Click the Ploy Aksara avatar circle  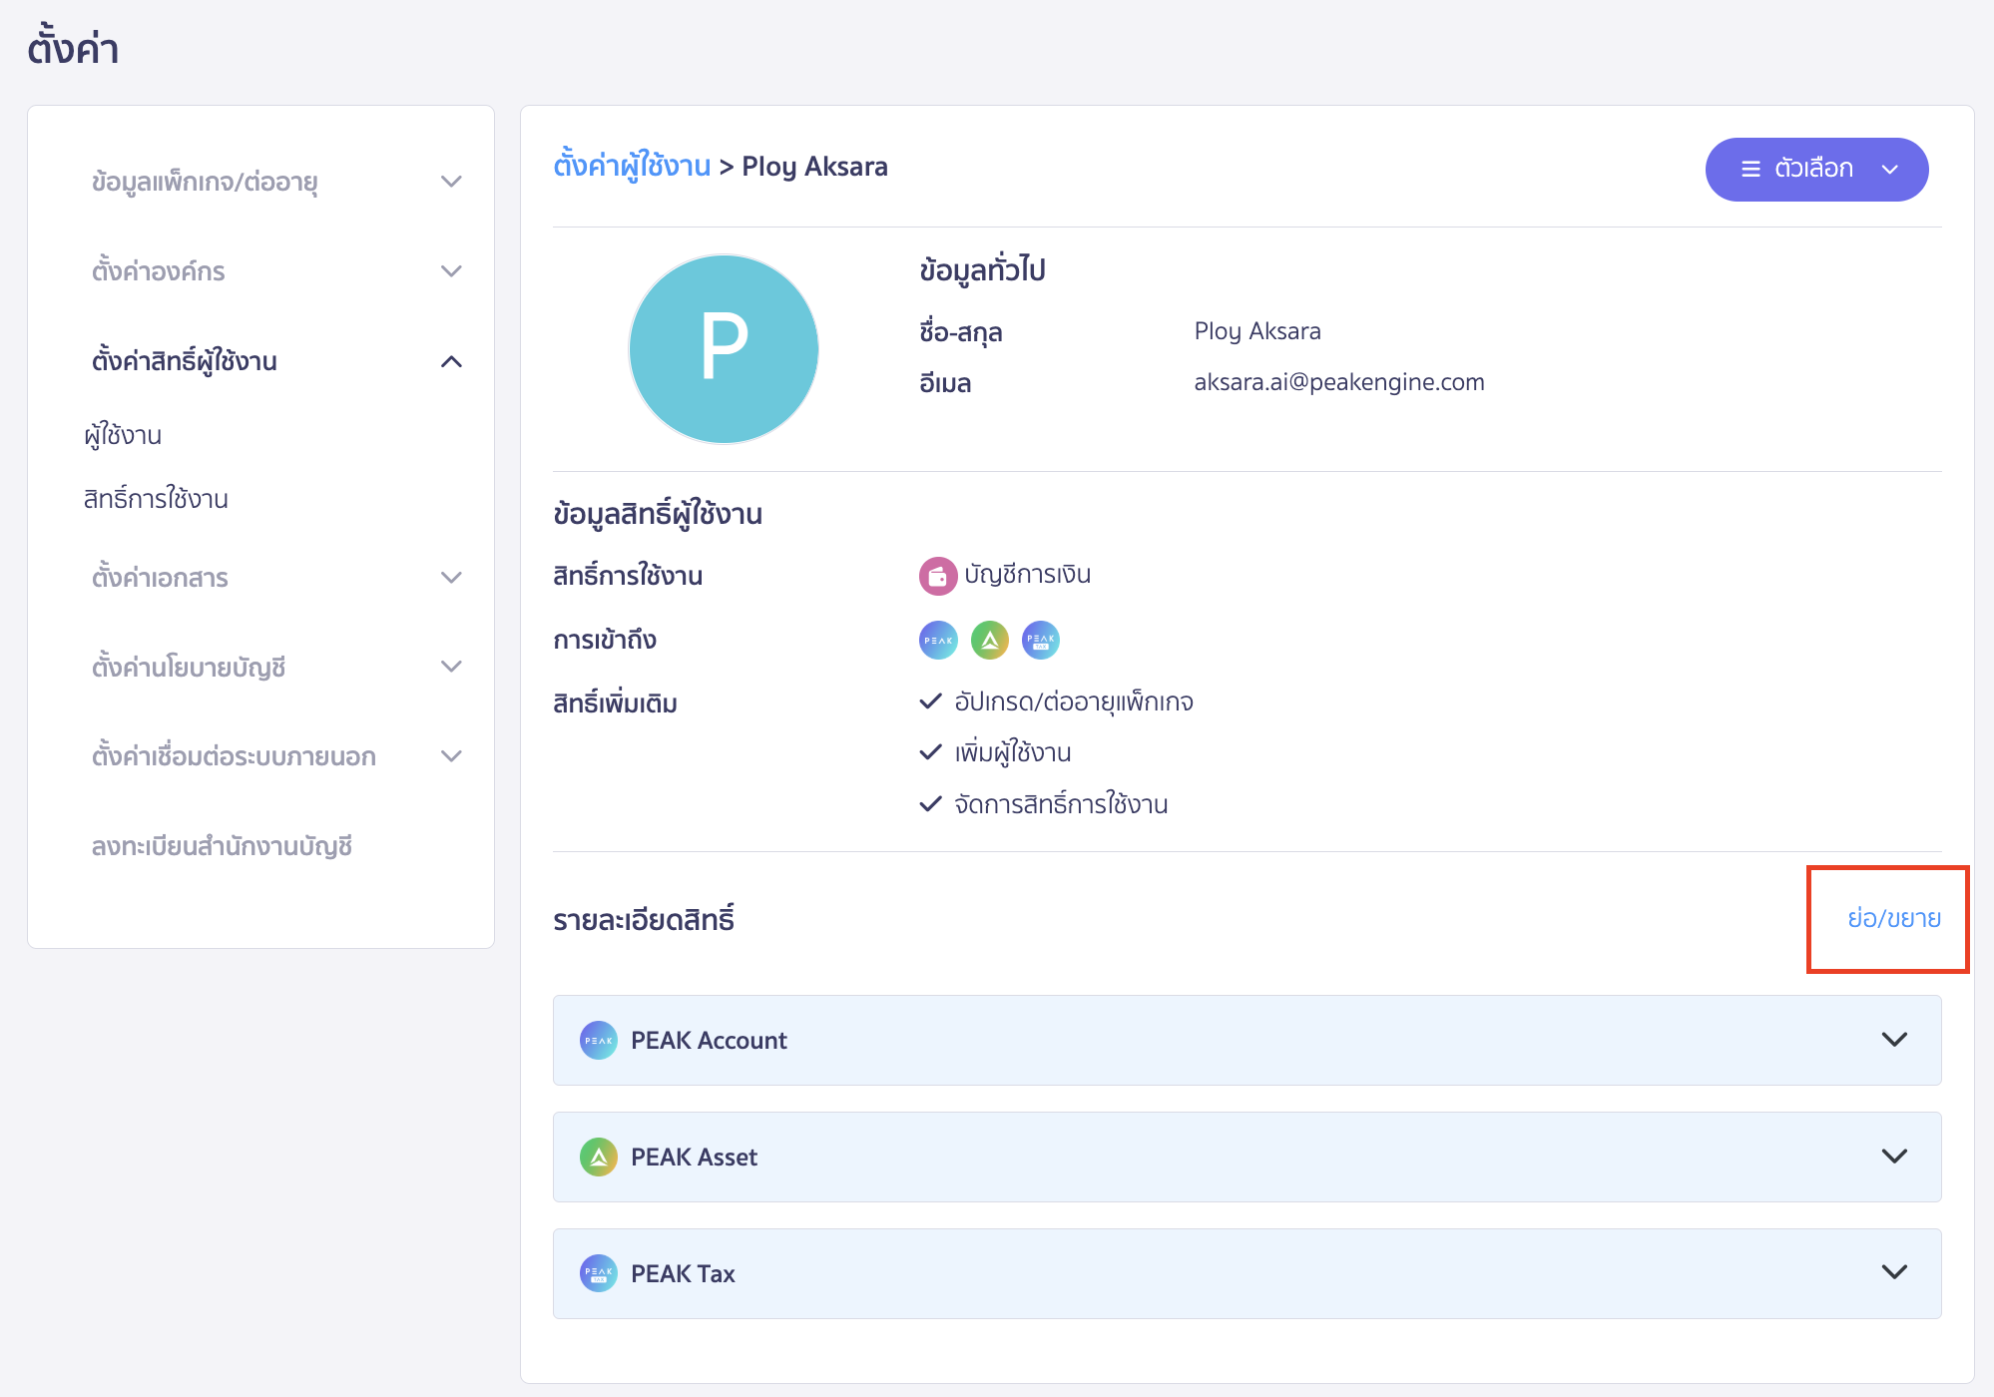click(724, 348)
